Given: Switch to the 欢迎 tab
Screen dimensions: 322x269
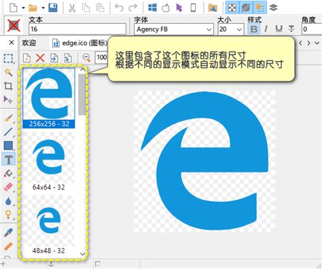Looking at the screenshot, I should (x=29, y=43).
